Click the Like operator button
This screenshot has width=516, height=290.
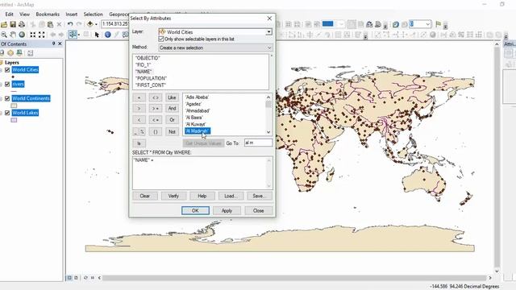click(x=172, y=97)
